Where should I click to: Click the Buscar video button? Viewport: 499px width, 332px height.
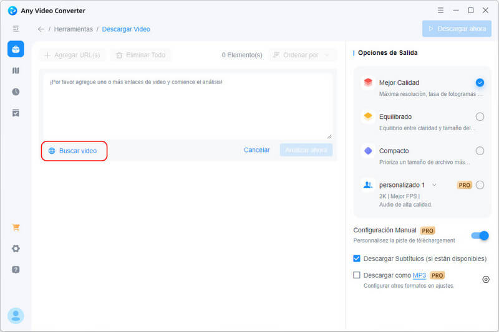point(74,151)
